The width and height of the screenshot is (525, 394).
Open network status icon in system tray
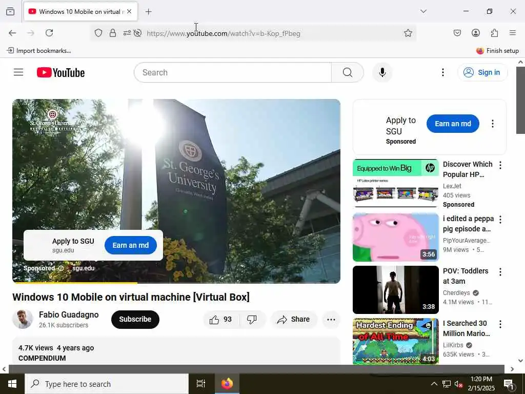447,384
